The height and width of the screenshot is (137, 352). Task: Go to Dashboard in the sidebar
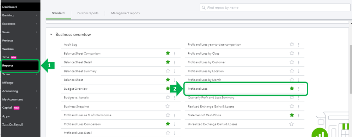pos(20,7)
